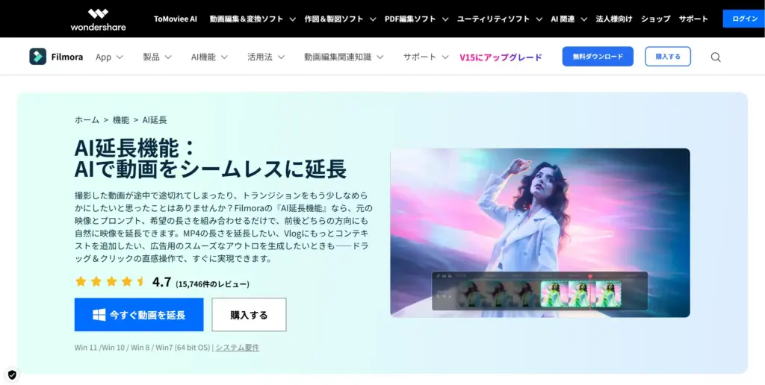The height and width of the screenshot is (385, 765).
Task: Click V15にアップグレード link
Action: point(501,57)
